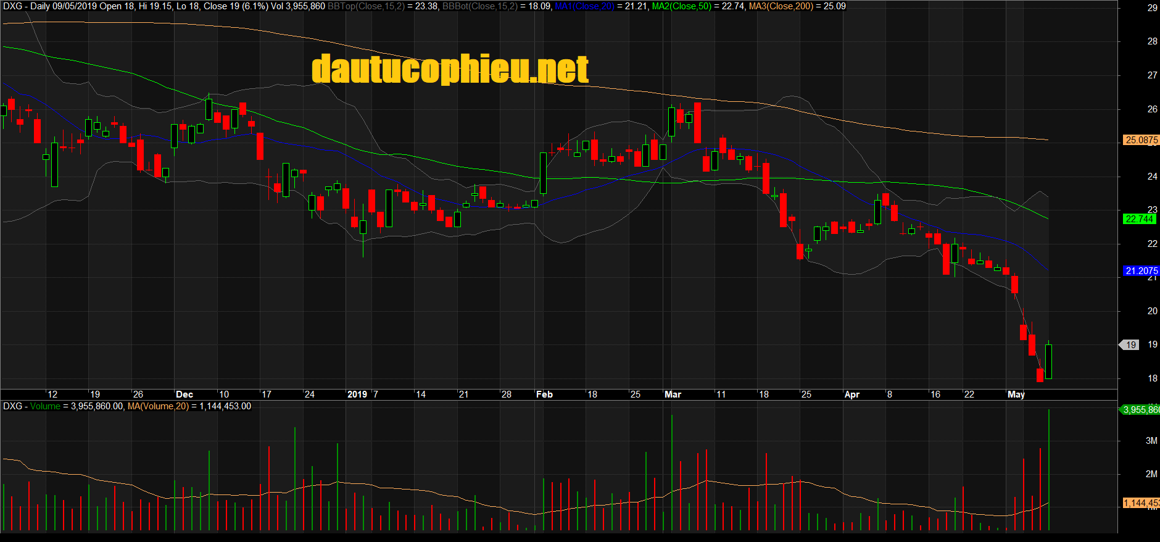Click the green 3,955,86 volume tag
The width and height of the screenshot is (1160, 542).
[1140, 410]
